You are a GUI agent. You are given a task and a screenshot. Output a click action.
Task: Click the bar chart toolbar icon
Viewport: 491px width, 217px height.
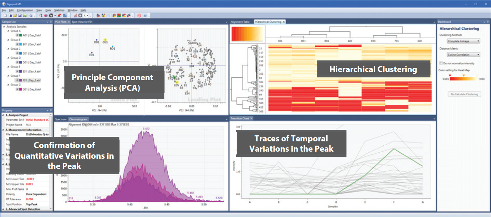coord(75,16)
